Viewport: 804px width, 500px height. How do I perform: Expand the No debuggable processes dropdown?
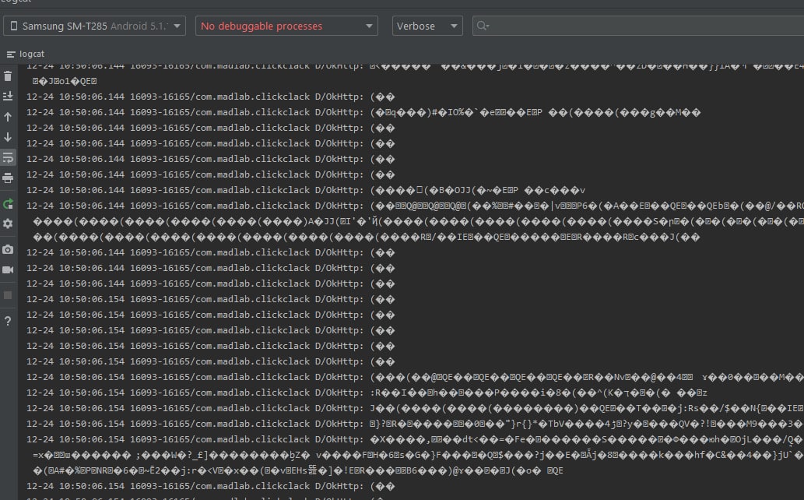click(286, 26)
